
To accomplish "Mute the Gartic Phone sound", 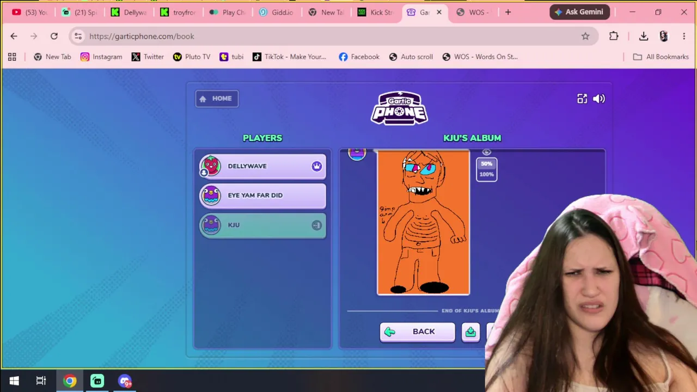I will pos(599,99).
